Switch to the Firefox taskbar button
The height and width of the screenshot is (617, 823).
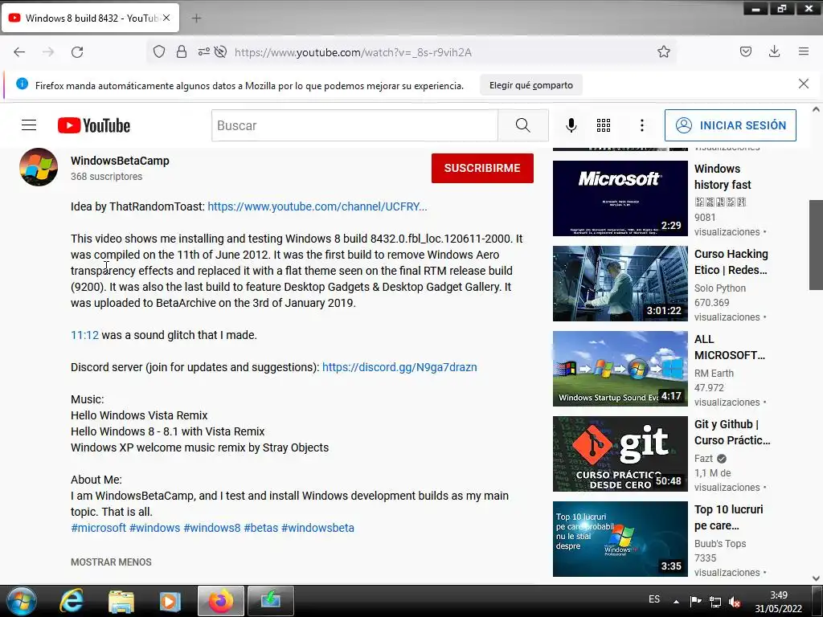tap(221, 601)
